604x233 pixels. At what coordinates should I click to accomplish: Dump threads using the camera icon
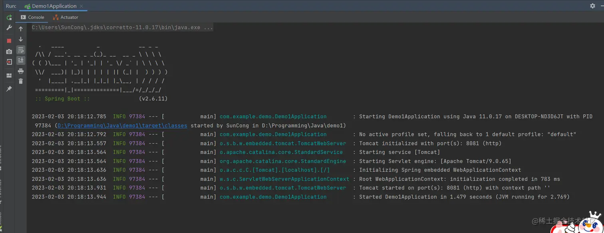click(x=9, y=51)
